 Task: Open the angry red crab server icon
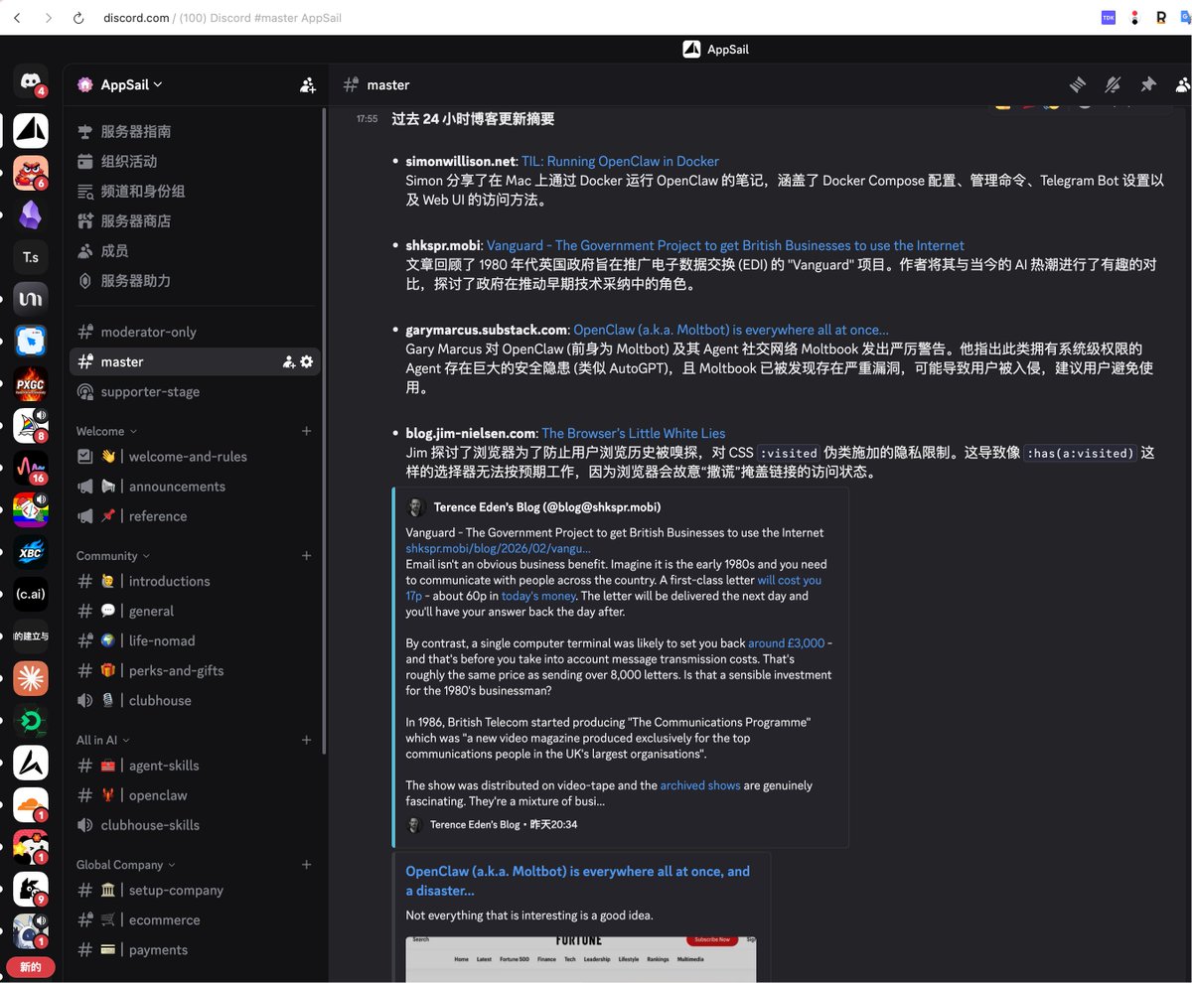(x=31, y=172)
